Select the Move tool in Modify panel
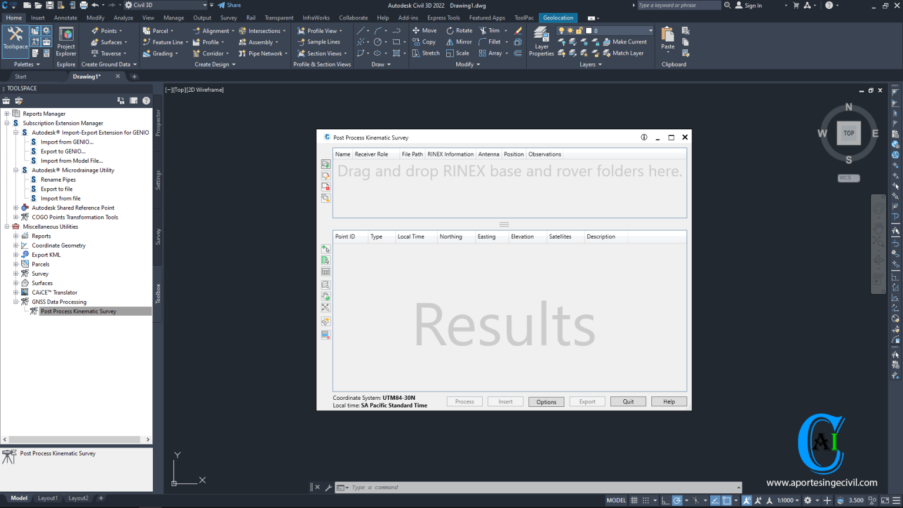This screenshot has height=508, width=903. (424, 30)
